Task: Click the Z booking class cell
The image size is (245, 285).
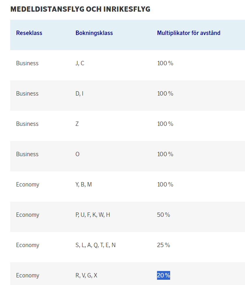Action: click(x=77, y=124)
